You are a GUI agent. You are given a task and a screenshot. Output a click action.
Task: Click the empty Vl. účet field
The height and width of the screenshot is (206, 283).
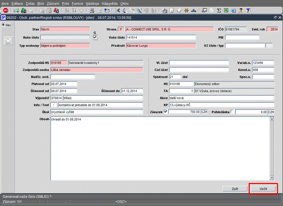pos(199,63)
